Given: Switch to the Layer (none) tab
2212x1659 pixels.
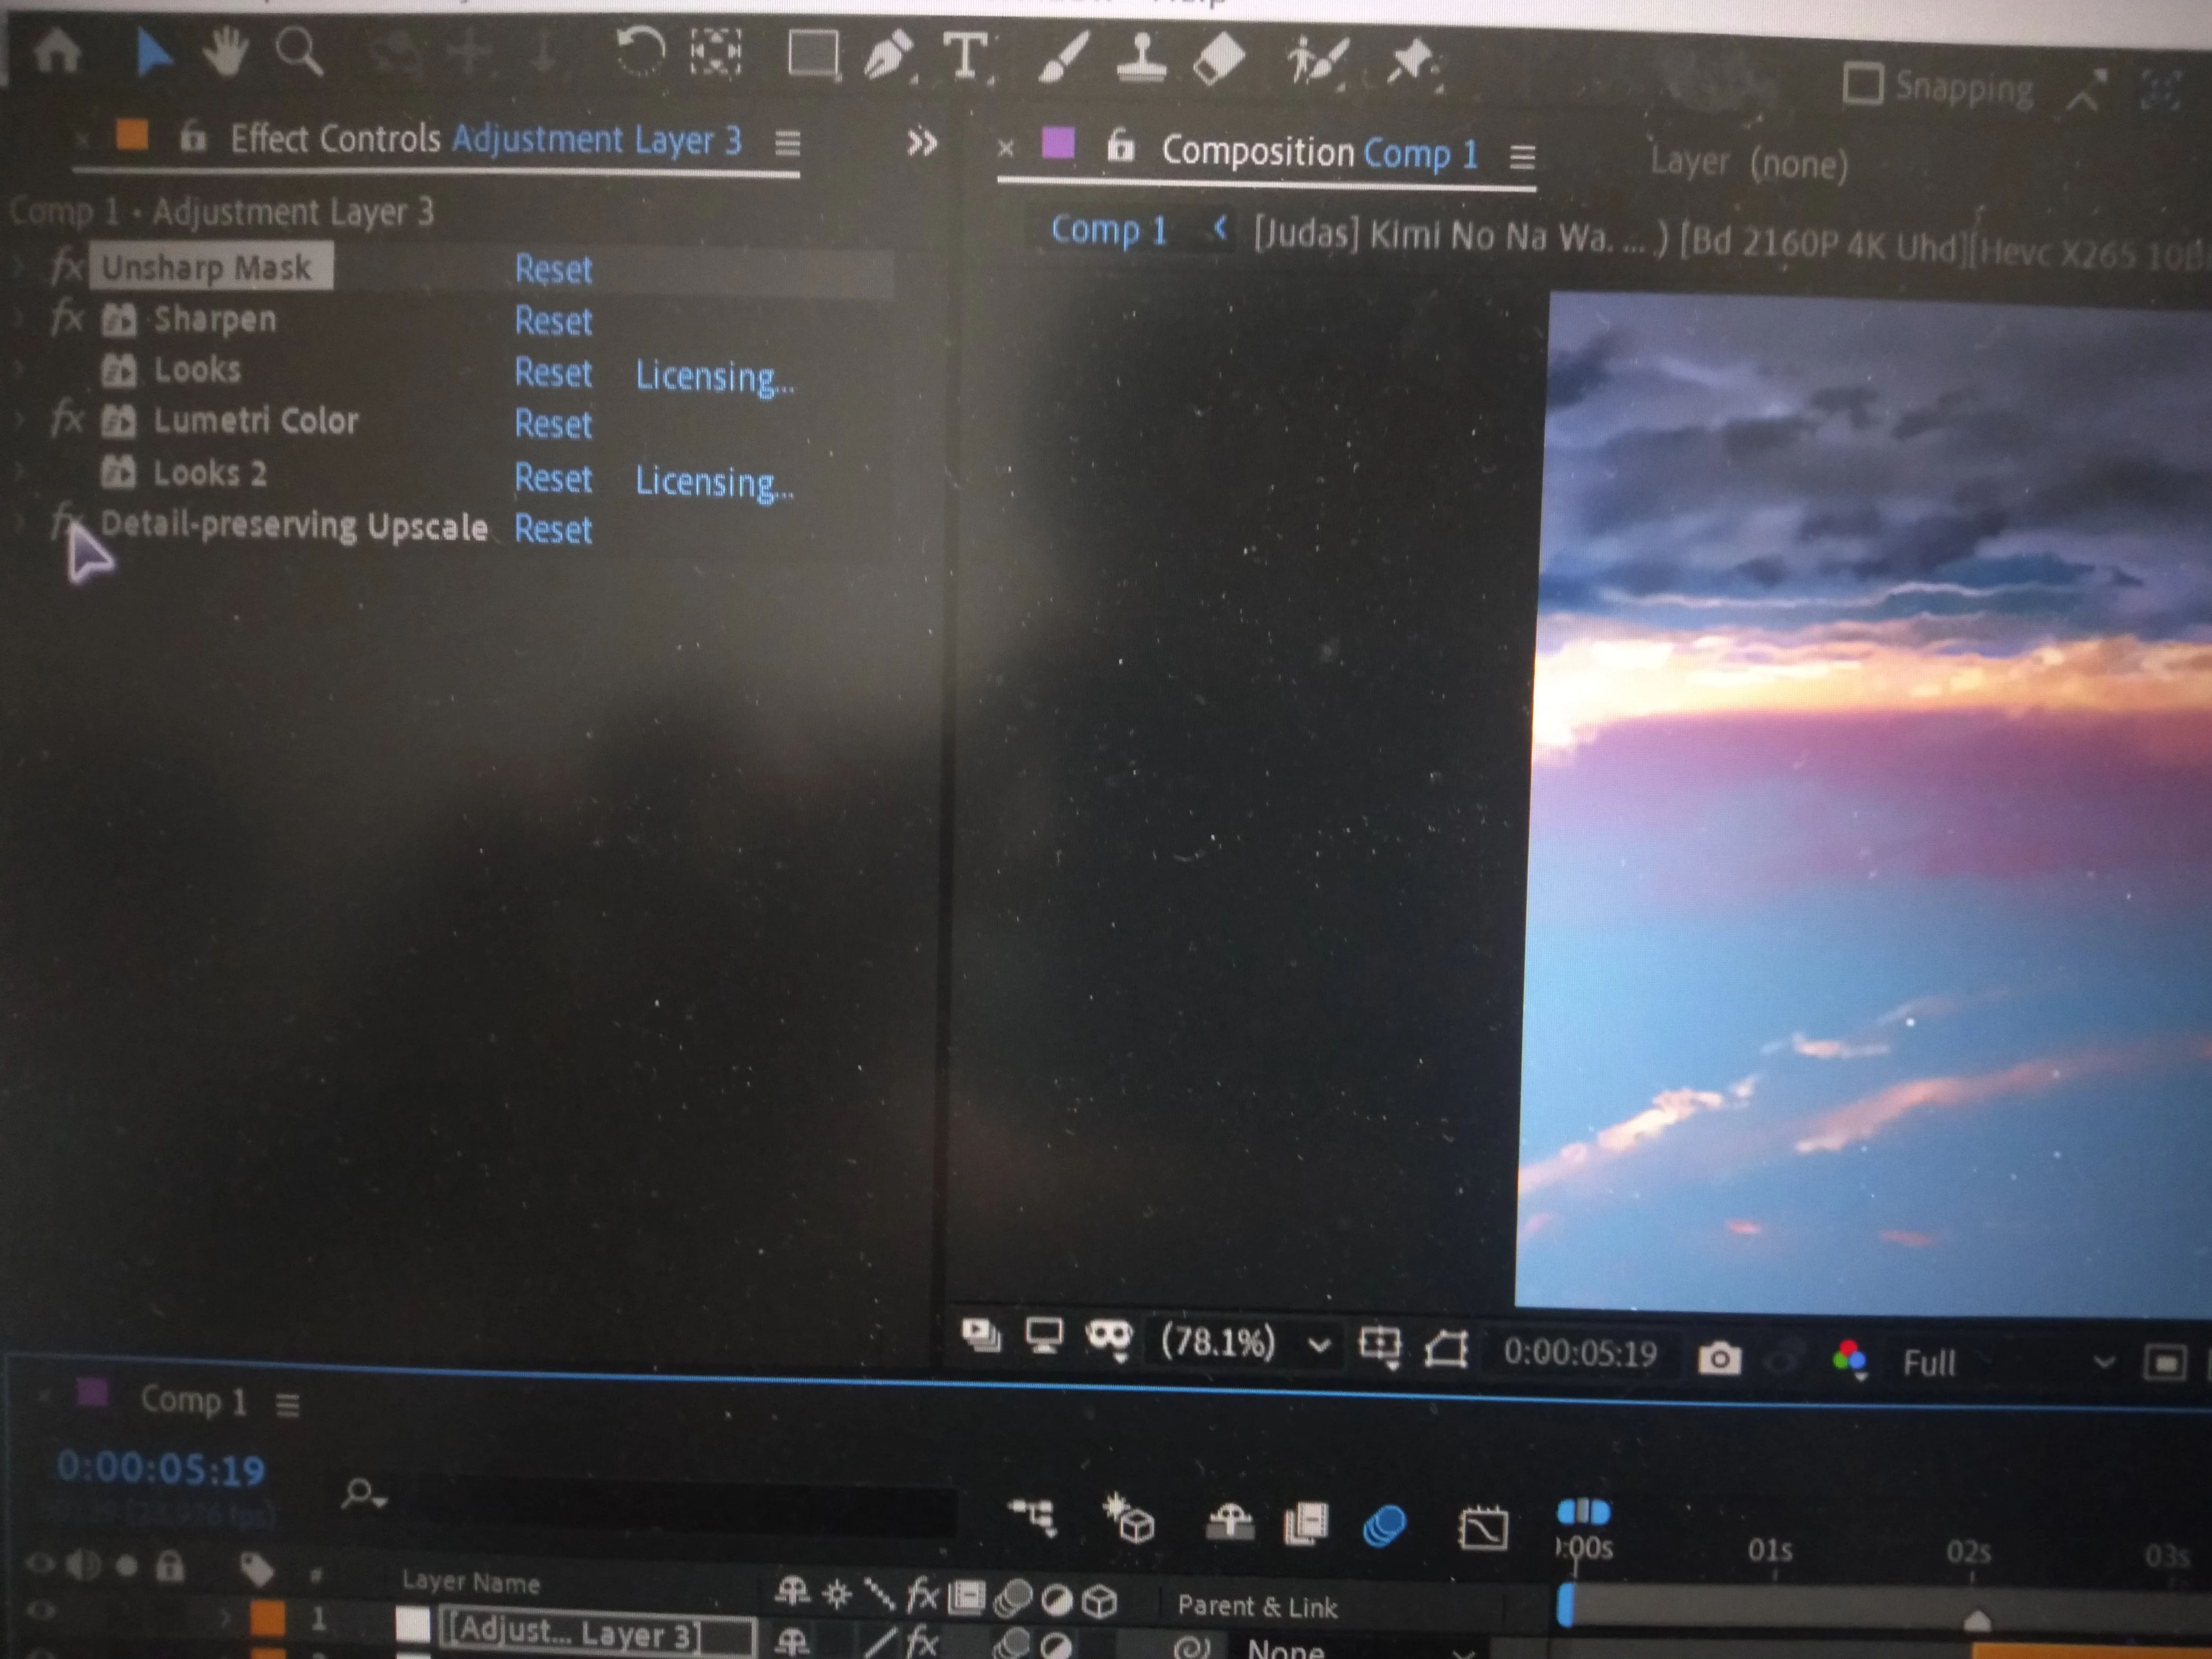Looking at the screenshot, I should click(1747, 163).
